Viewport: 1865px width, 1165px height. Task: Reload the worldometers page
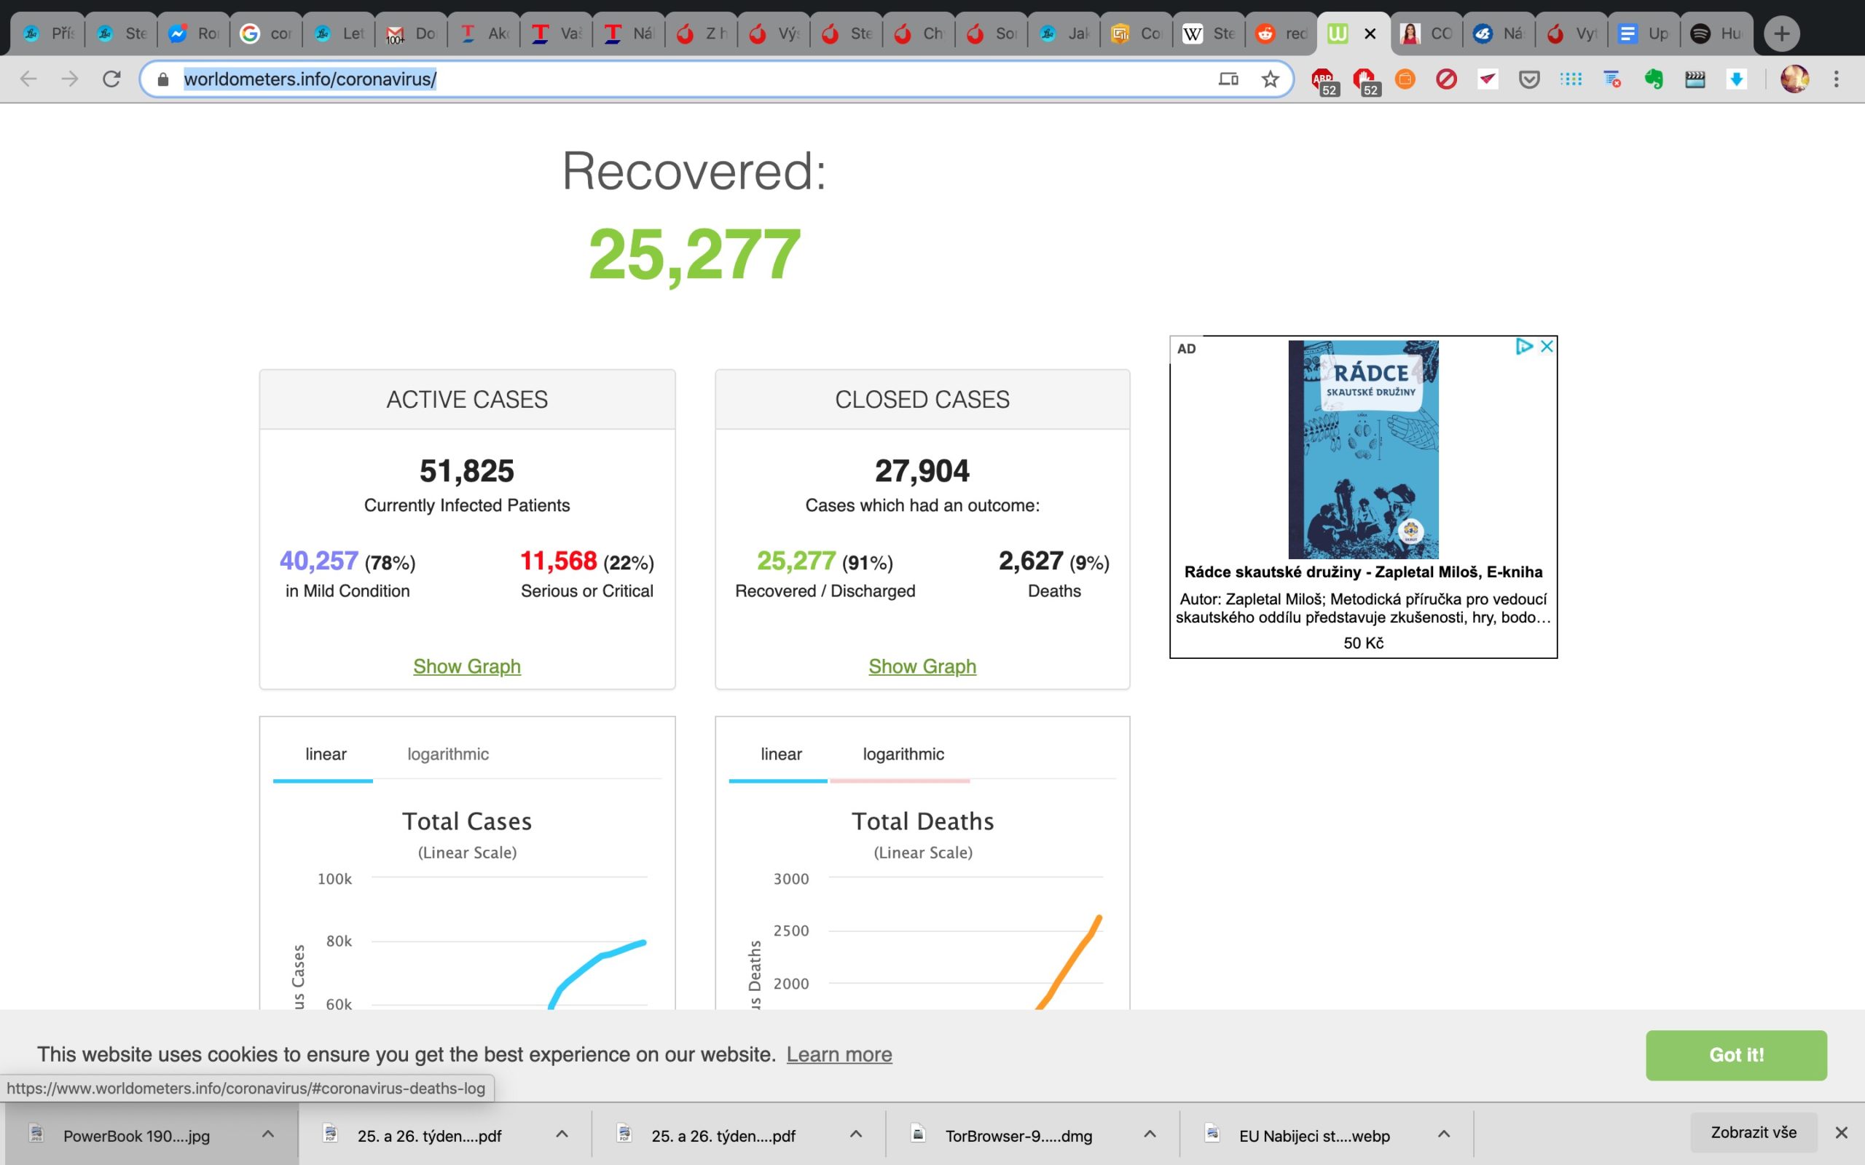[x=111, y=79]
